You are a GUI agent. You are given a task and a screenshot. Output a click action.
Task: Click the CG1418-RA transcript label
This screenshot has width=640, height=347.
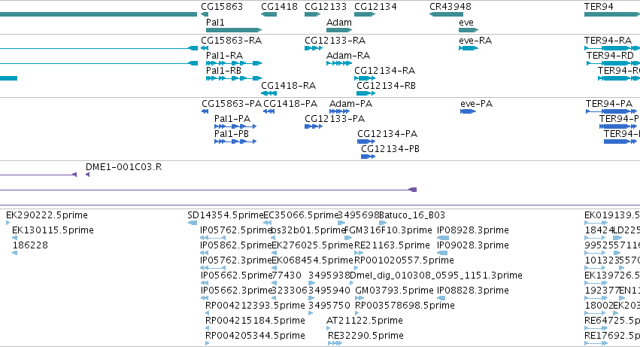point(288,86)
